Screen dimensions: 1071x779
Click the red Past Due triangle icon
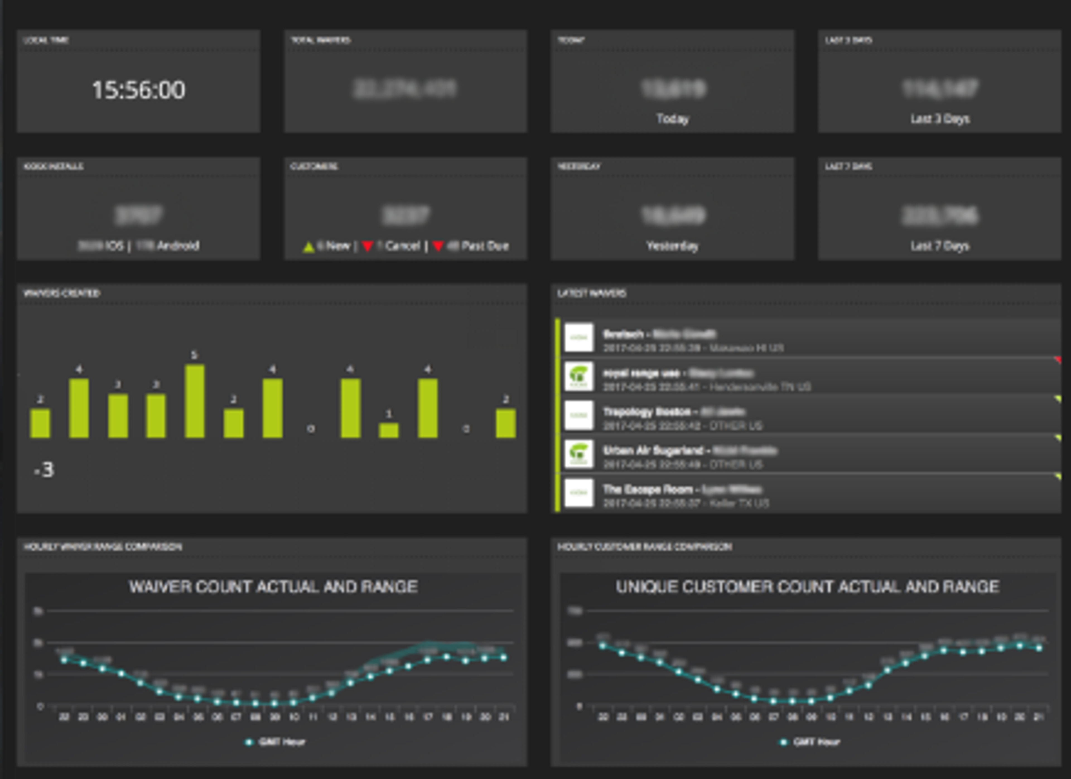pos(438,246)
